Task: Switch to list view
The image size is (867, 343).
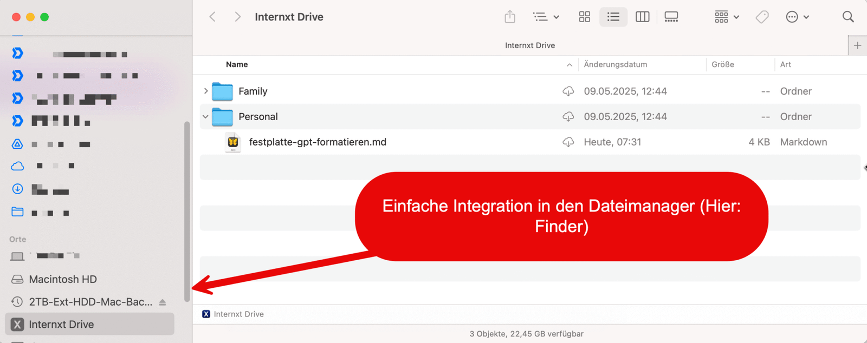Action: pyautogui.click(x=613, y=17)
